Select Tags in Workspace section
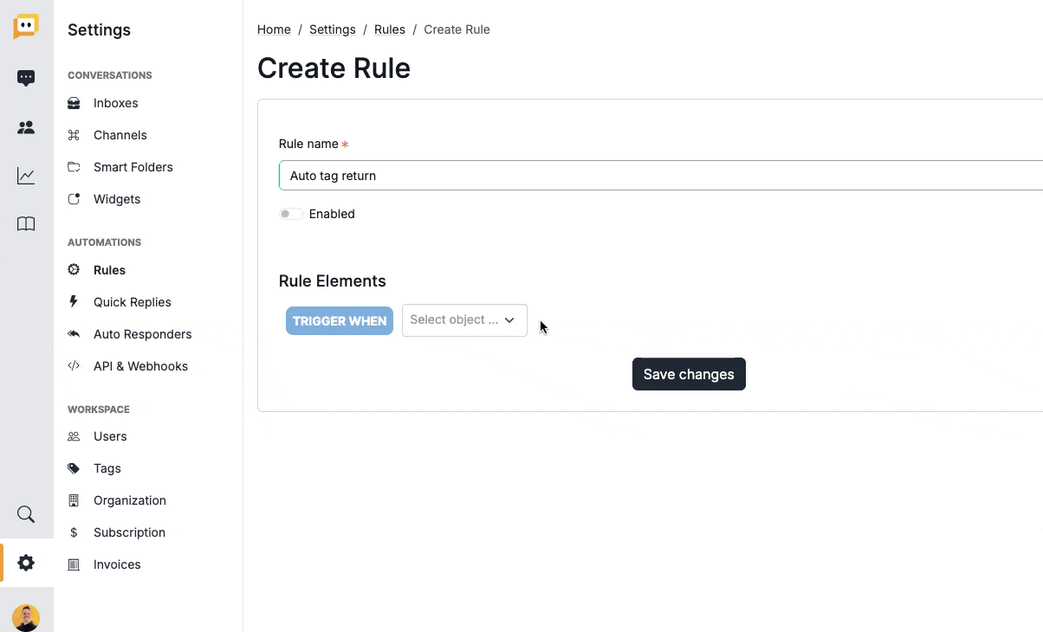This screenshot has width=1043, height=632. tap(107, 468)
